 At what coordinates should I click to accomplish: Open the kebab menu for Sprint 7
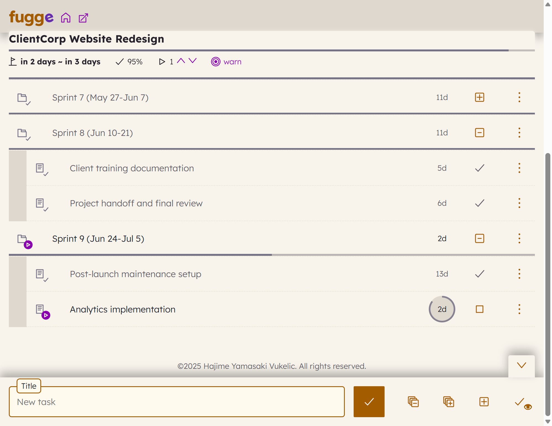519,97
